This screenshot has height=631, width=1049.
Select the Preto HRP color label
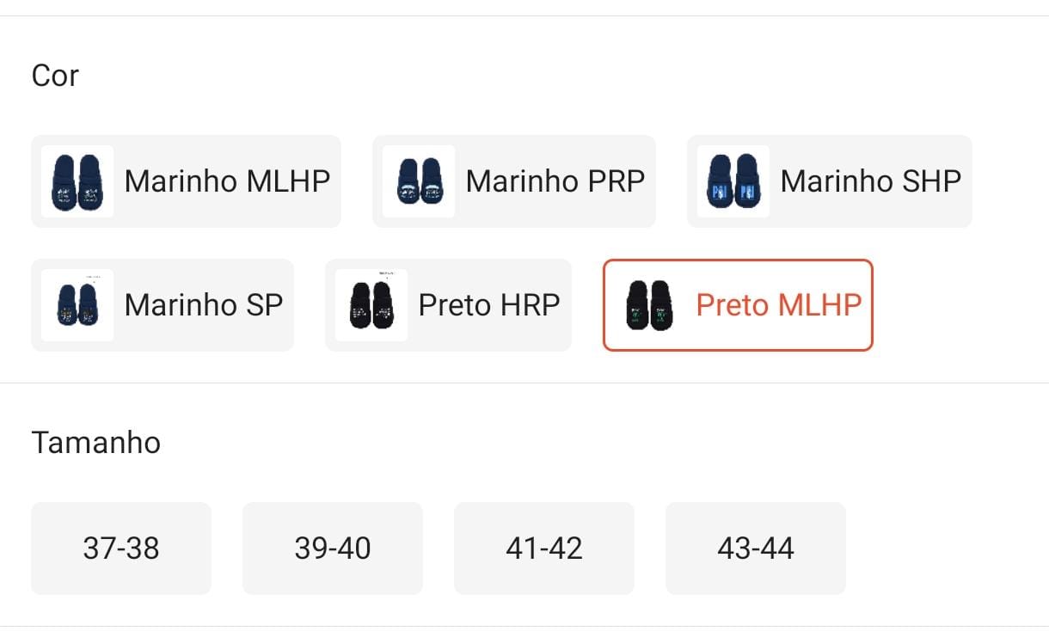click(488, 305)
